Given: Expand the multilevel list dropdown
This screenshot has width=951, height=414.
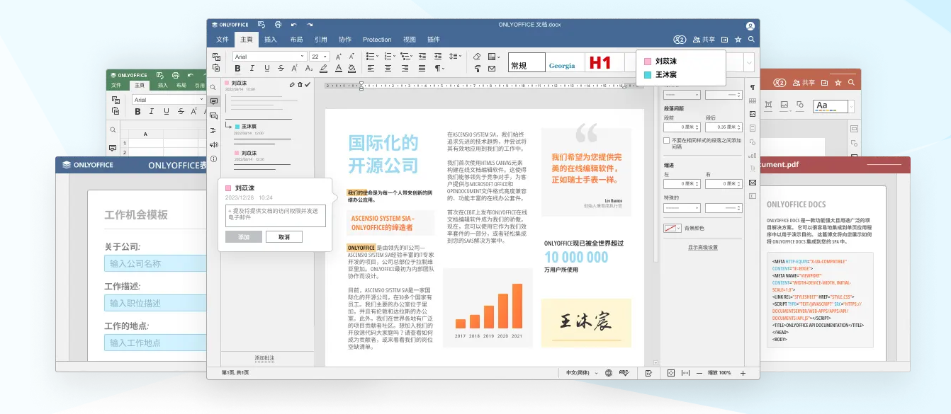Looking at the screenshot, I should point(411,56).
